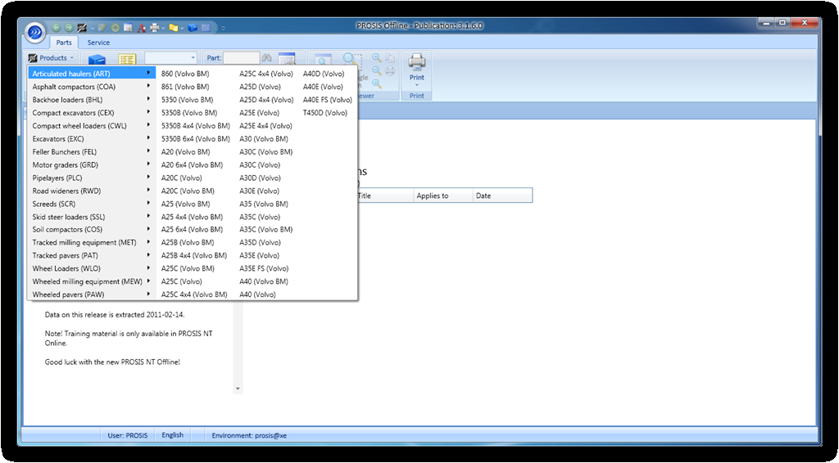Open Feller Bunchers (FEL) submenu

coord(92,151)
